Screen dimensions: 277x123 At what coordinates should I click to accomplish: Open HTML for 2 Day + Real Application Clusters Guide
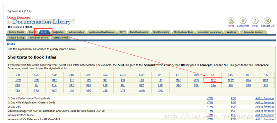coord(210,102)
